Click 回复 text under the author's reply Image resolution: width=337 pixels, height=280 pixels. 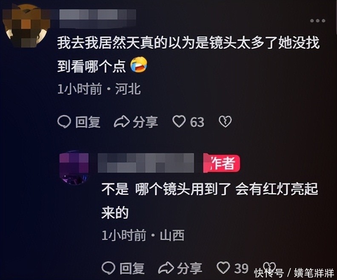tap(132, 268)
